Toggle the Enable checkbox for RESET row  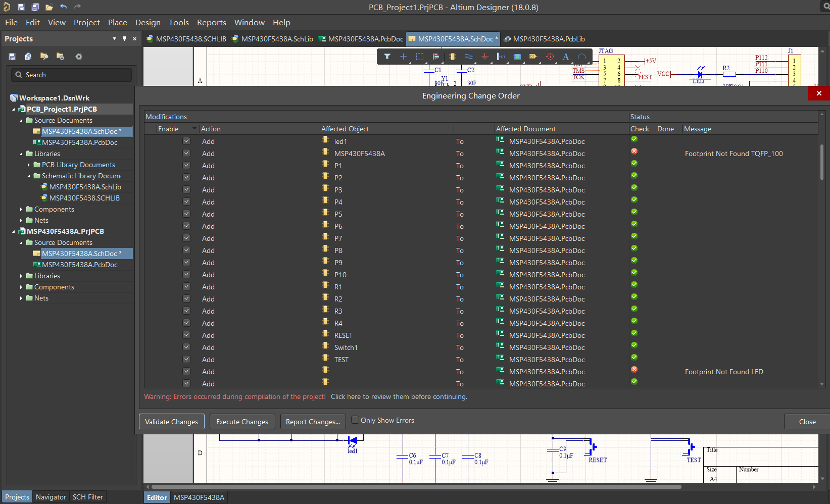[x=186, y=335]
